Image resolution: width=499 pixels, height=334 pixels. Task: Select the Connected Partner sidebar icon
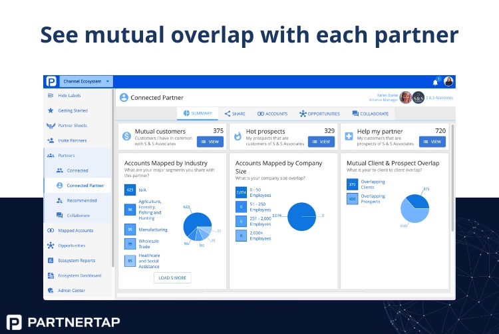59,186
